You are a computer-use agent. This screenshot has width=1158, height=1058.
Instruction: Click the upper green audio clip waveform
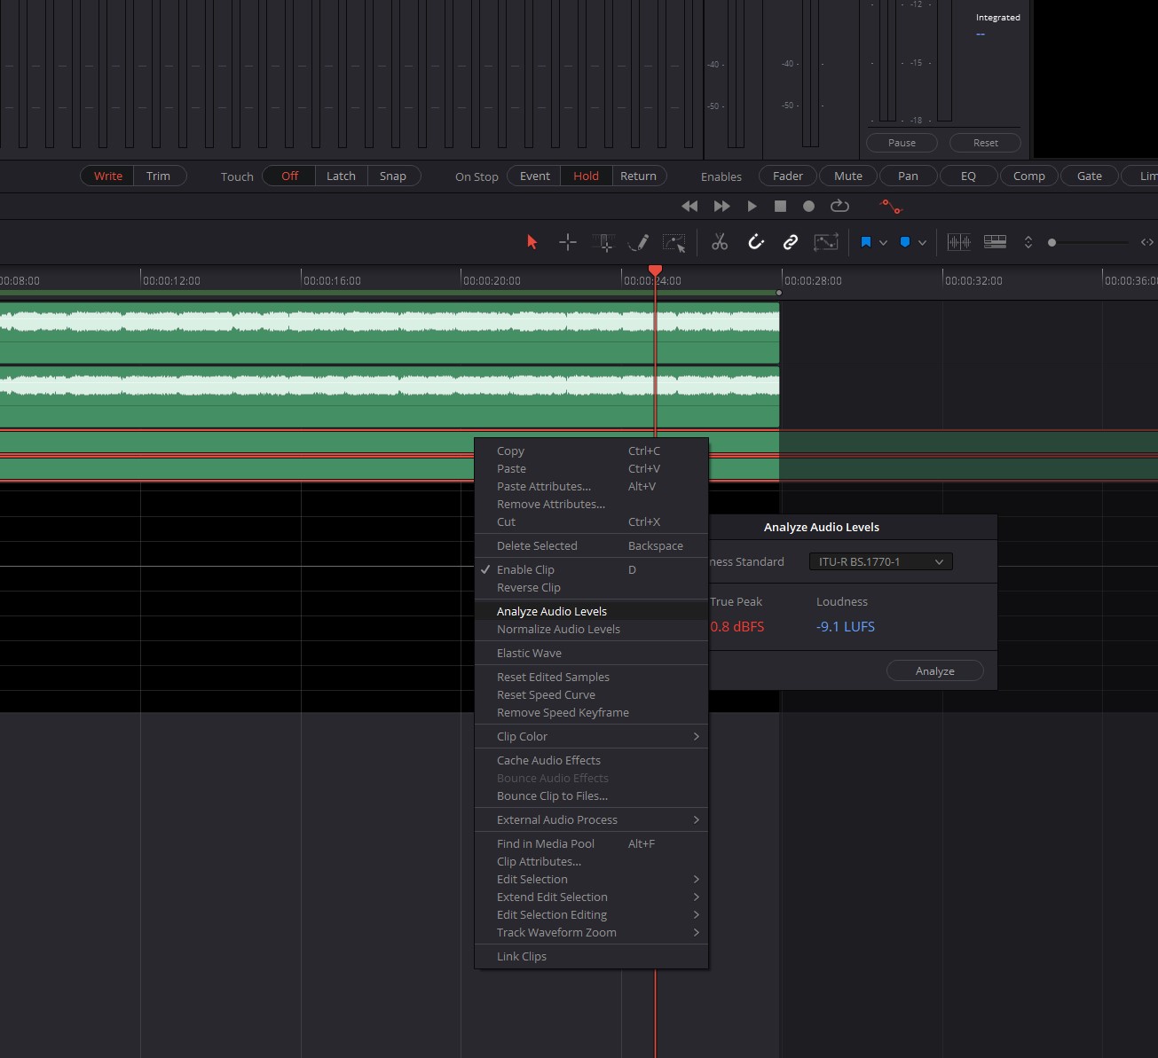pos(389,333)
